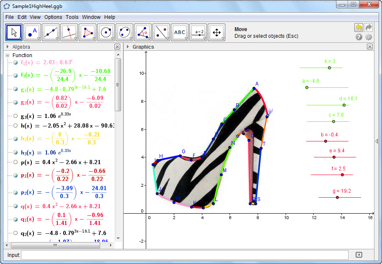This screenshot has height=264, width=382.
Task: Click the k = 3 slider handle
Action: pyautogui.click(x=329, y=68)
